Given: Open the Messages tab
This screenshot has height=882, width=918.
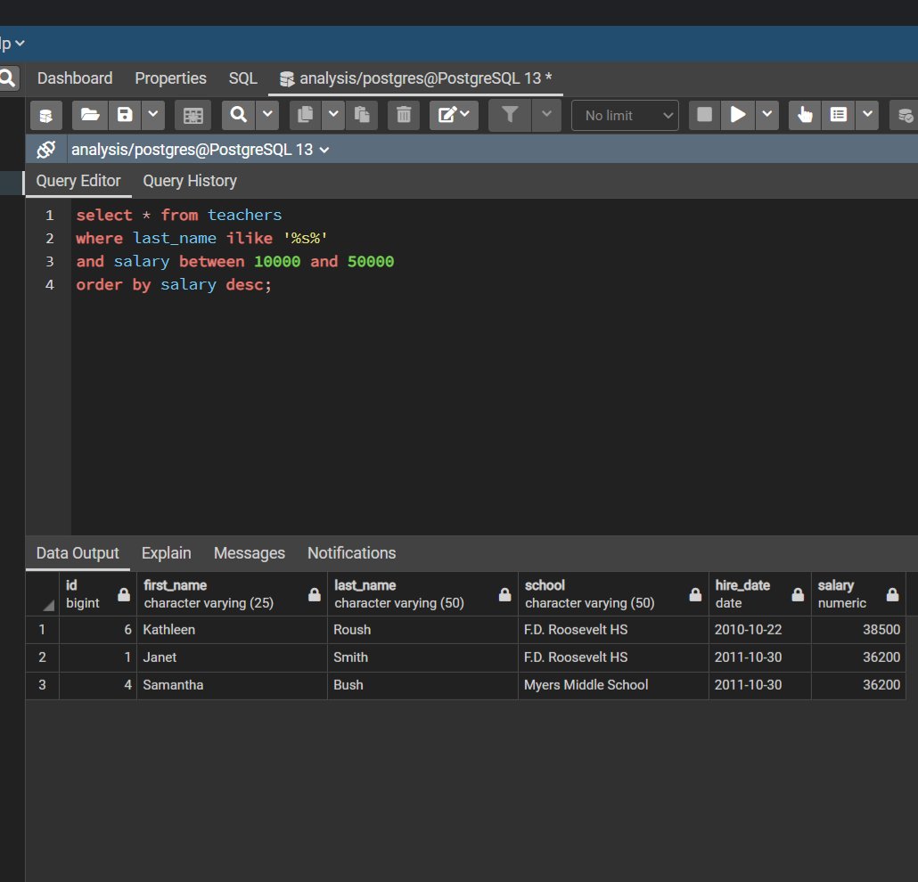Looking at the screenshot, I should (x=250, y=553).
